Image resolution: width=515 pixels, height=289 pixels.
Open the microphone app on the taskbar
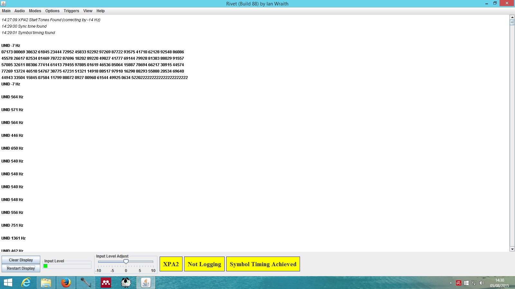86,283
